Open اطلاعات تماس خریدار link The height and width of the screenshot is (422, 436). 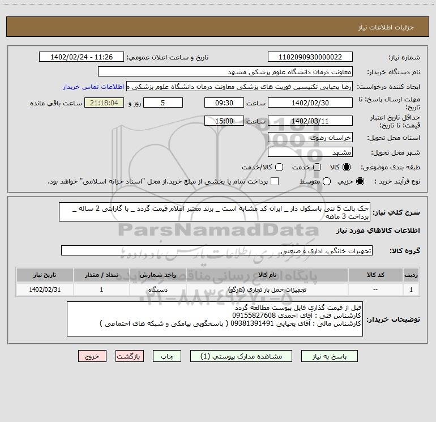[93, 87]
